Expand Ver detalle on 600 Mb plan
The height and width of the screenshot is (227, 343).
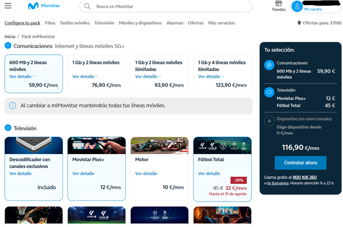23,77
